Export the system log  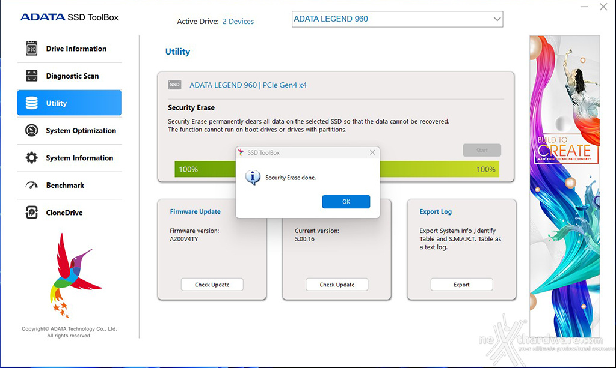[x=461, y=285]
